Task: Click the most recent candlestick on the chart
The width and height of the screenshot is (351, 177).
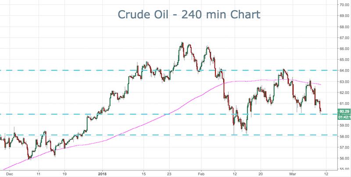Action: click(321, 109)
